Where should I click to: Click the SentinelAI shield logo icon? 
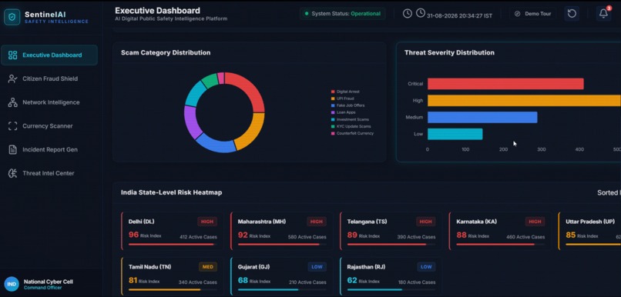pyautogui.click(x=12, y=17)
